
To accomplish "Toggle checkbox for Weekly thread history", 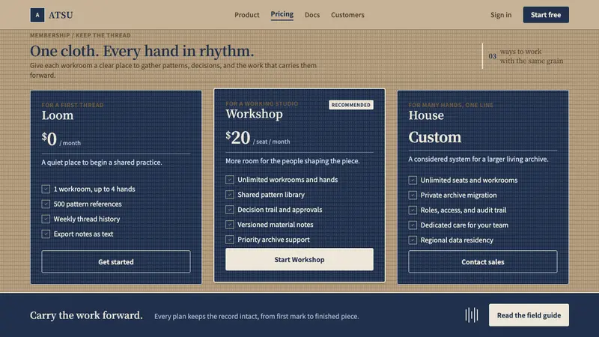I will (46, 219).
